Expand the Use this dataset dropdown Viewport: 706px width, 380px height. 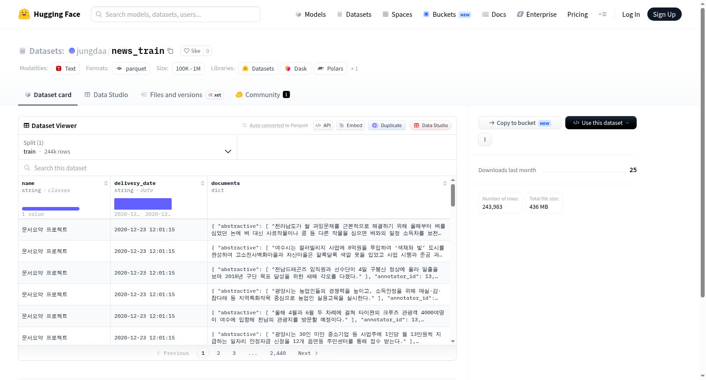pyautogui.click(x=601, y=123)
